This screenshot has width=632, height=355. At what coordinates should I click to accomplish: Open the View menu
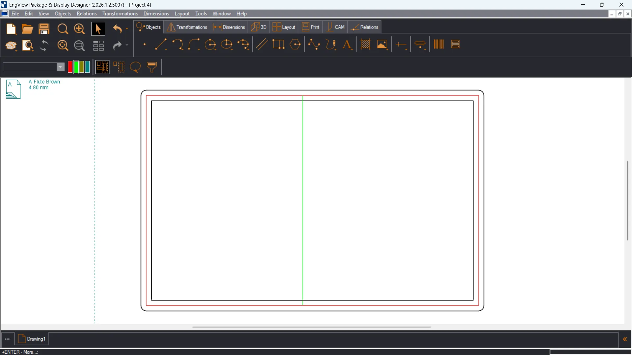click(x=43, y=14)
